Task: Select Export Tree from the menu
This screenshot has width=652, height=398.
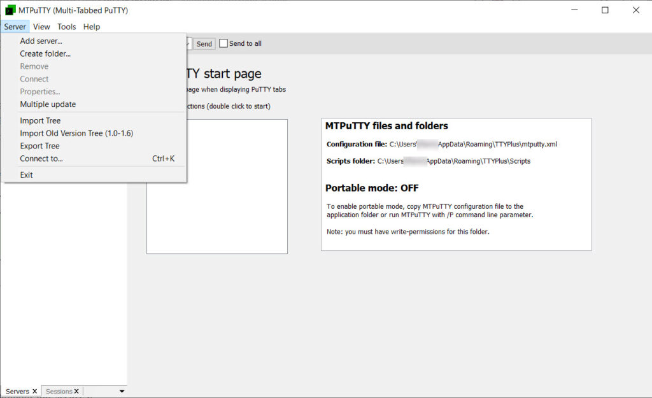Action: click(x=94, y=146)
